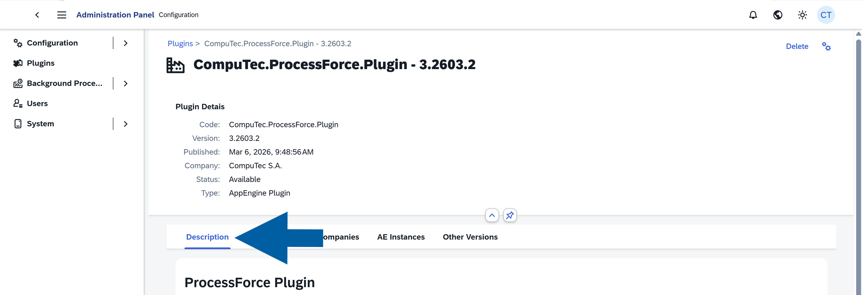The width and height of the screenshot is (862, 295).
Task: Open the CT user avatar menu
Action: [826, 15]
